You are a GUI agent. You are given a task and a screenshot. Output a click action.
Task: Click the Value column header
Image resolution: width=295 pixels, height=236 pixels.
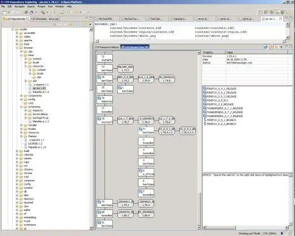257,52
